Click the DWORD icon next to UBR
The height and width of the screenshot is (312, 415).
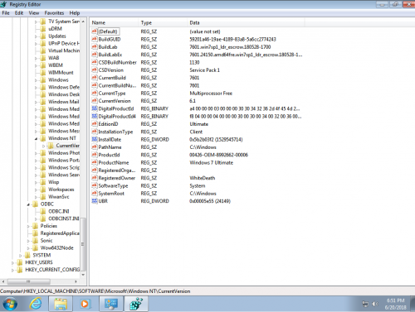point(95,201)
